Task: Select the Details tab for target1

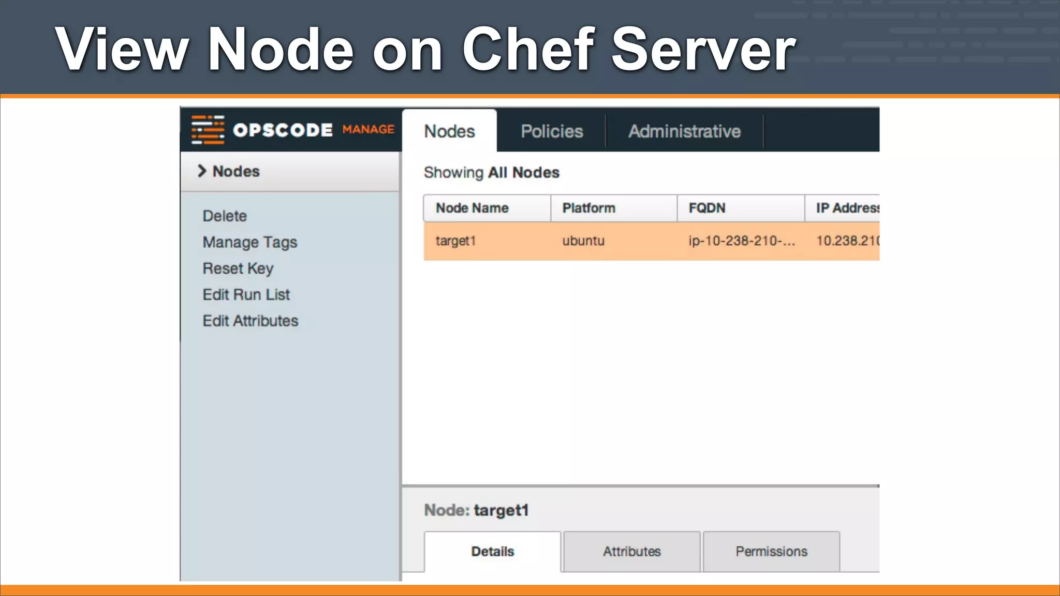Action: tap(492, 552)
